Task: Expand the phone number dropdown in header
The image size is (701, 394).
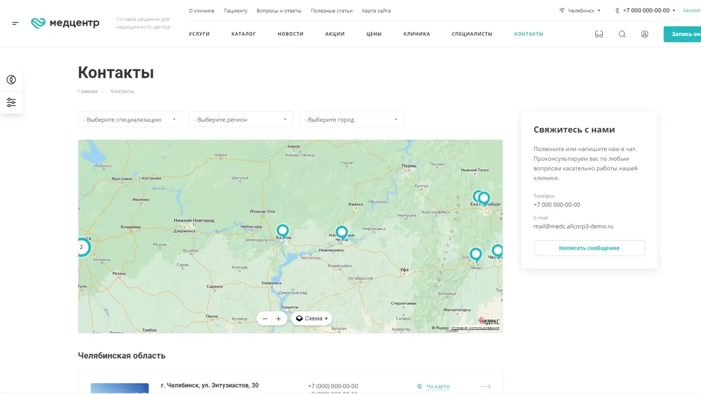Action: click(x=674, y=10)
